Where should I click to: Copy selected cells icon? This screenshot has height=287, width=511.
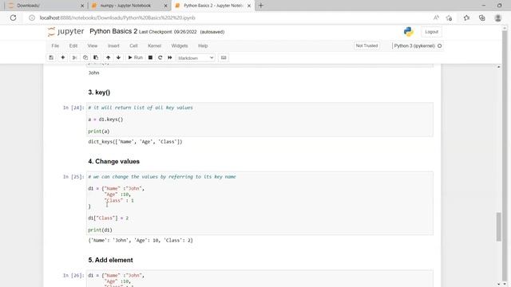[x=85, y=57]
